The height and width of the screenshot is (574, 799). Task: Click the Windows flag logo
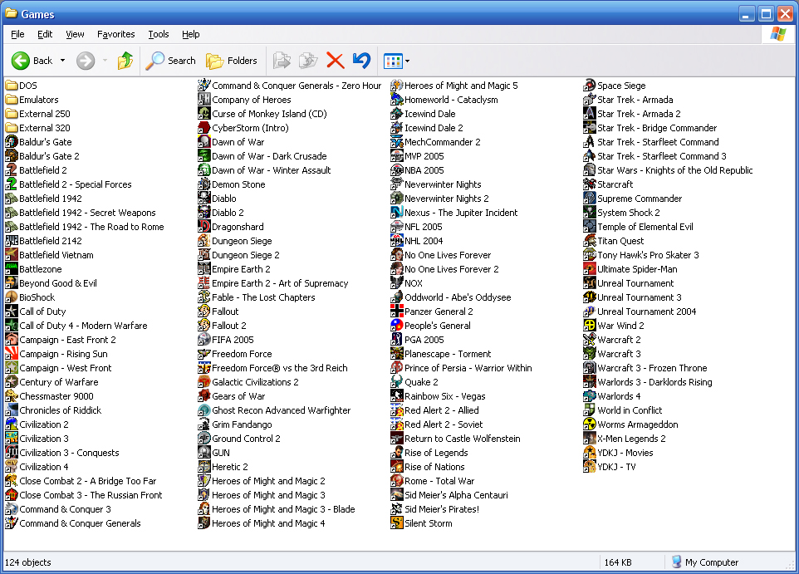[778, 34]
